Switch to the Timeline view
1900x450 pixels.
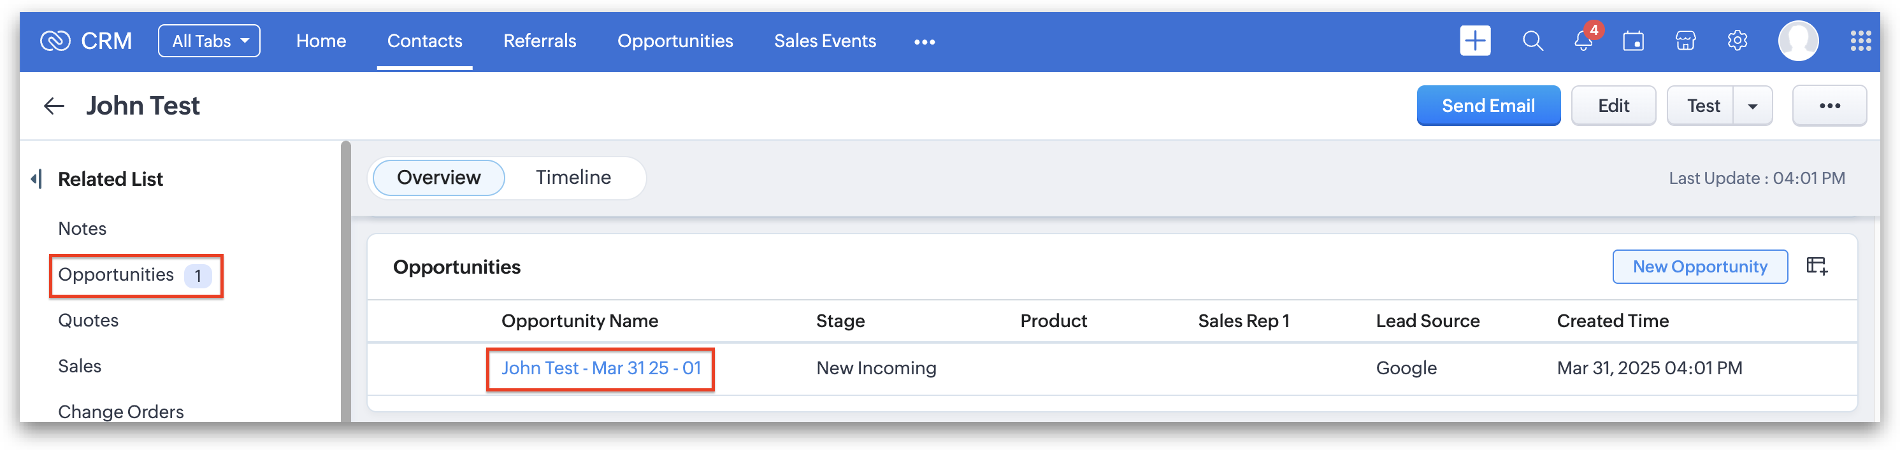click(573, 178)
